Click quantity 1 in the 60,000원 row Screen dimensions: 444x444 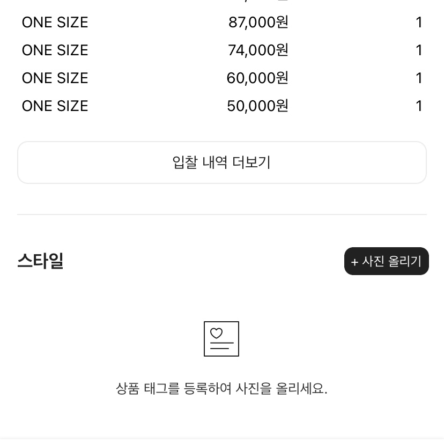click(x=419, y=78)
